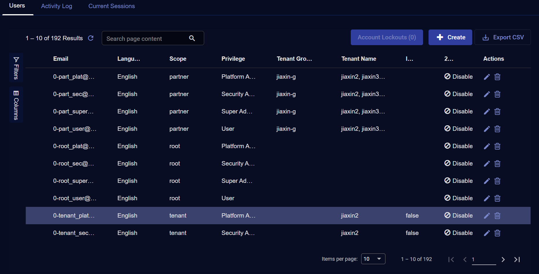The height and width of the screenshot is (274, 539).
Task: Jump to the last page icon
Action: tap(517, 260)
